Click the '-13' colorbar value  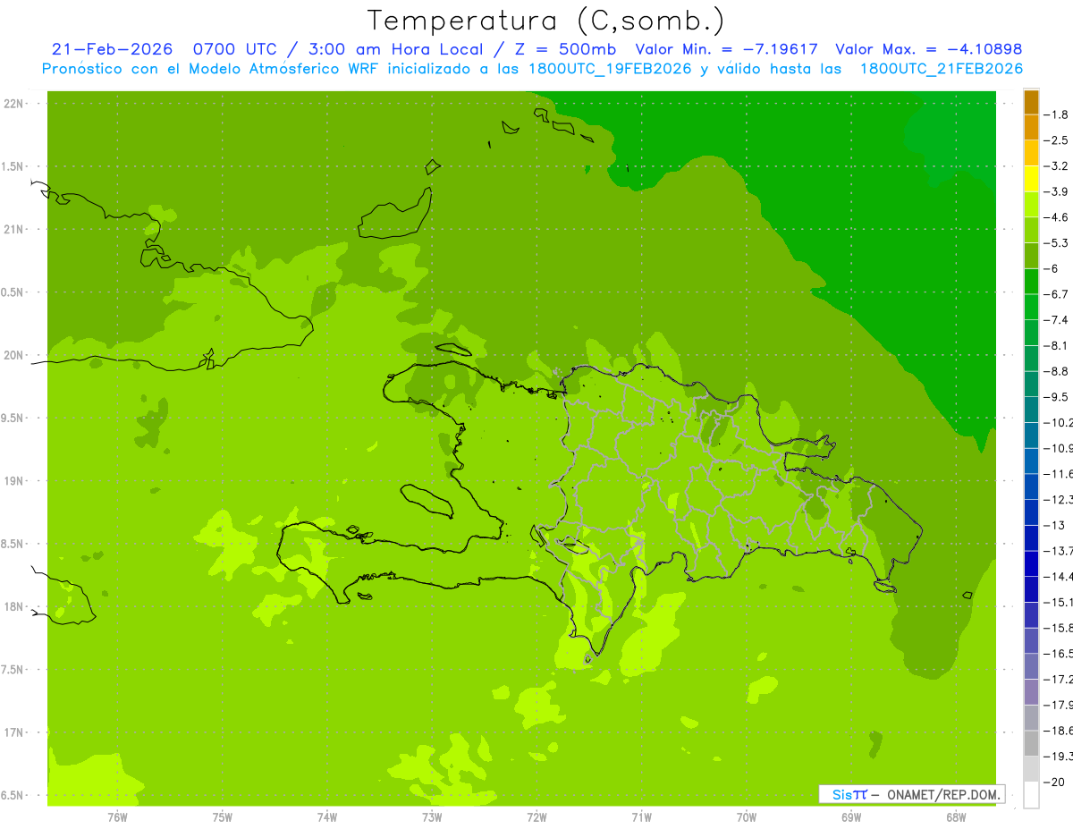tap(1055, 525)
